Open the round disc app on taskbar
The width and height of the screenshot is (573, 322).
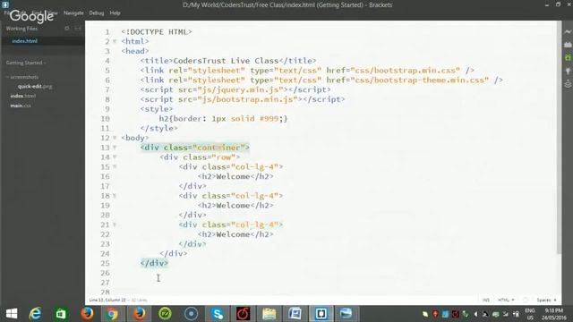pos(191,314)
